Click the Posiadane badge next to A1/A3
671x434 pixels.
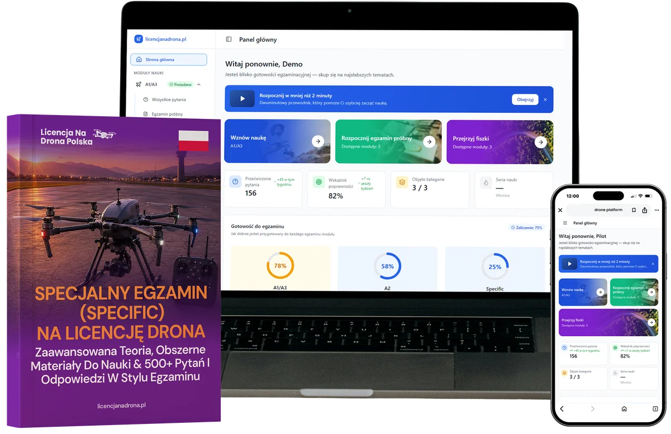click(x=180, y=84)
